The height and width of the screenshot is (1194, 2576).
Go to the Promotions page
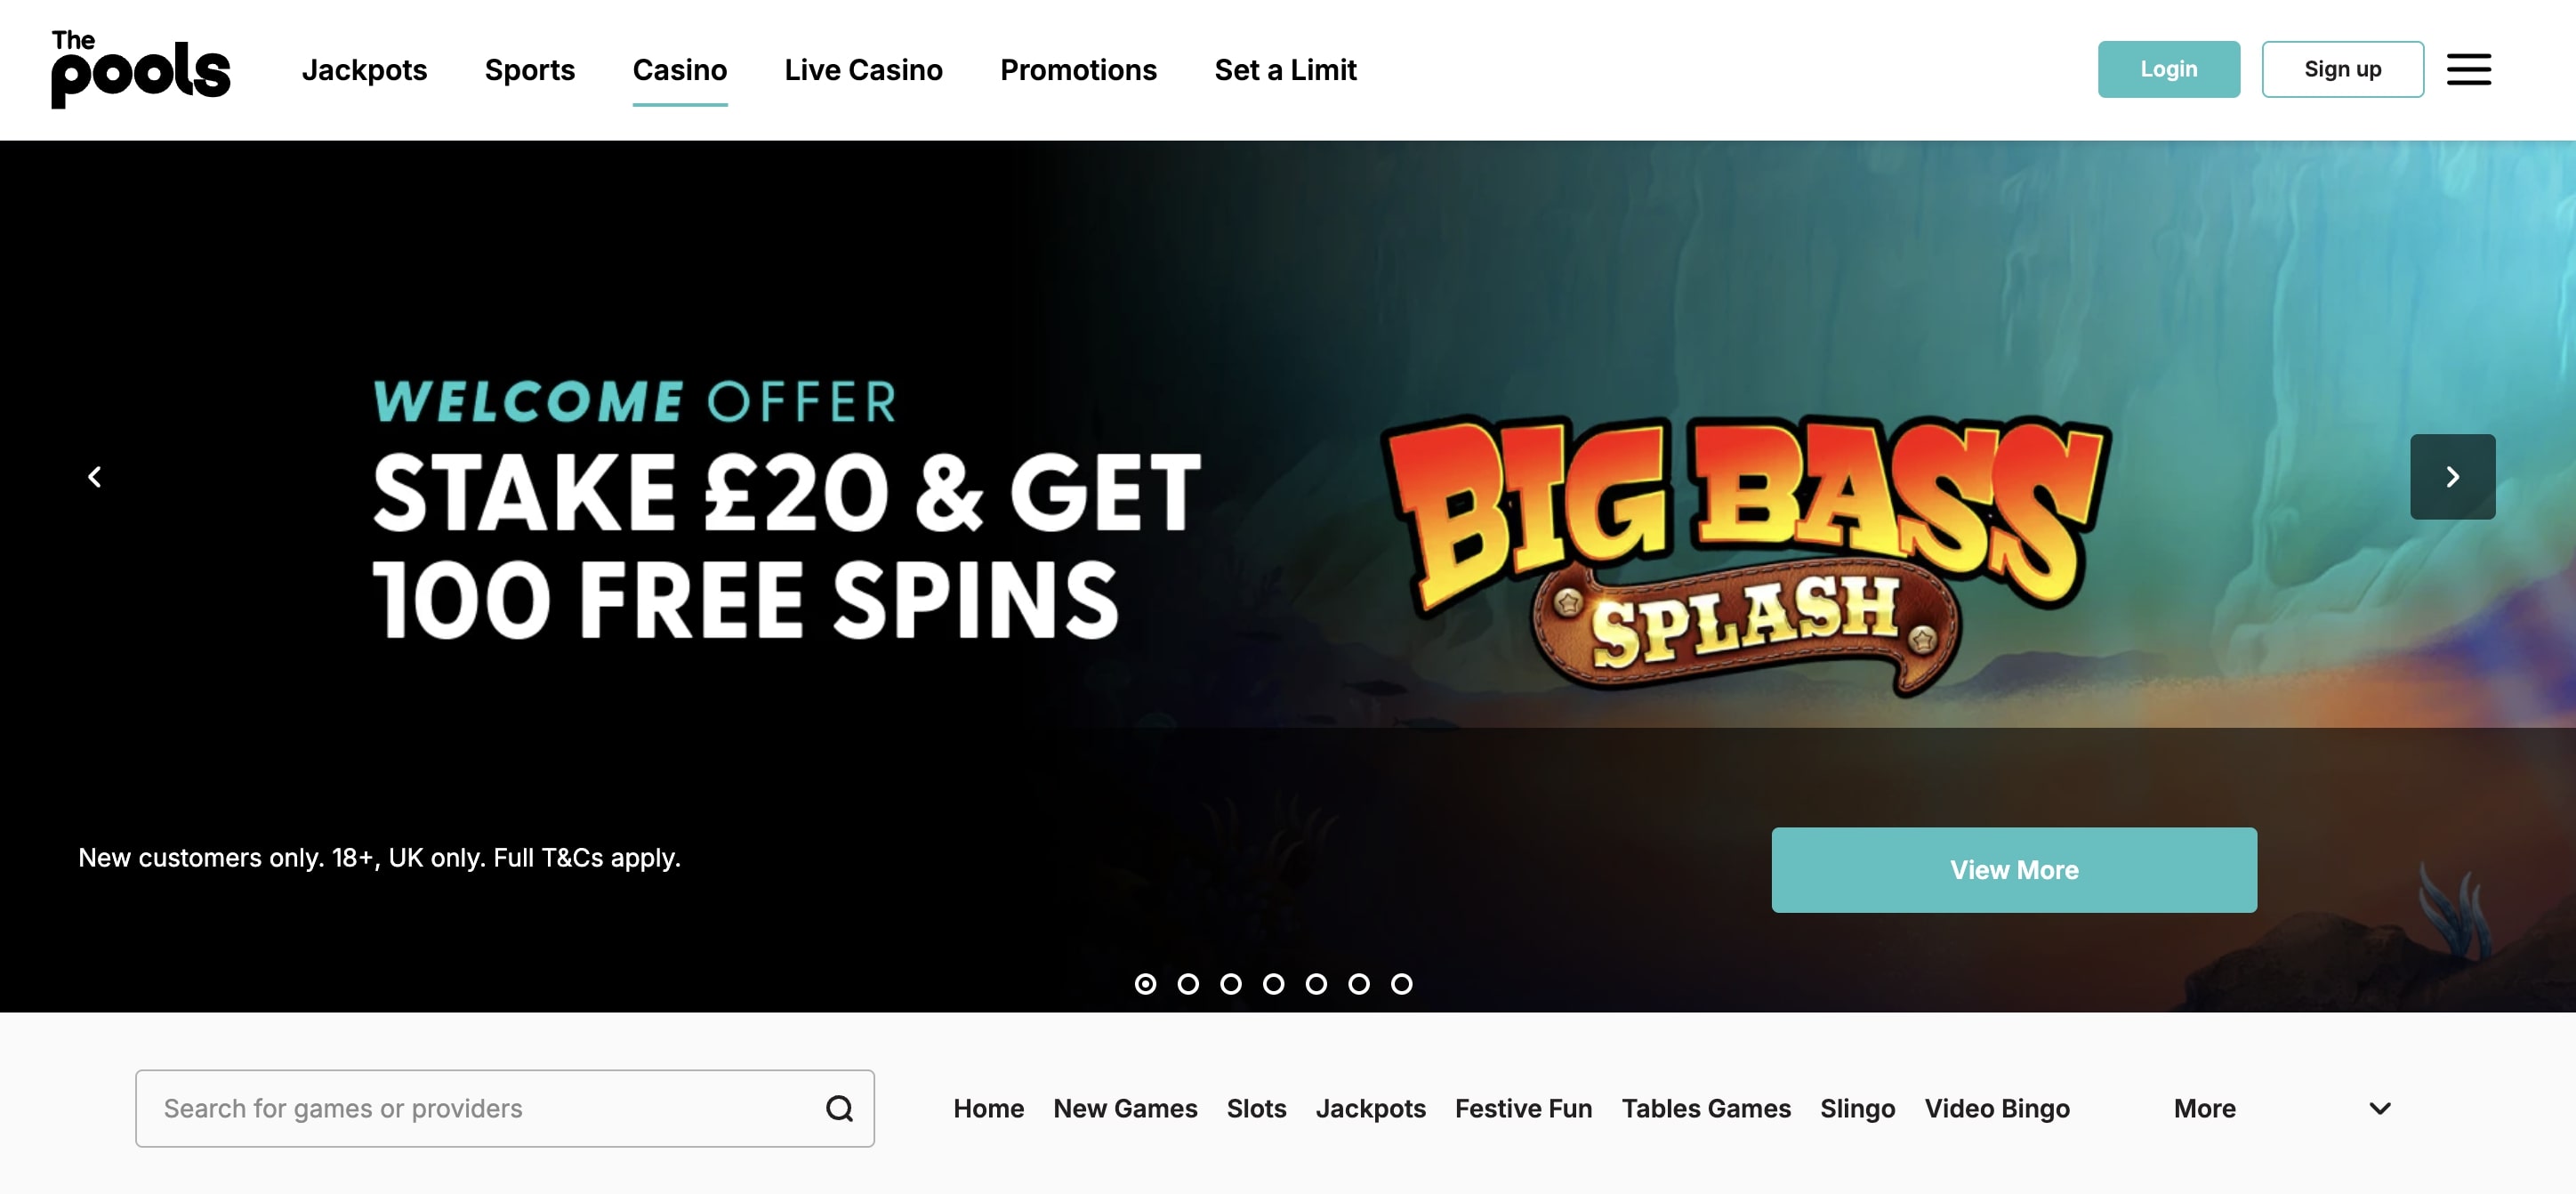pyautogui.click(x=1078, y=70)
